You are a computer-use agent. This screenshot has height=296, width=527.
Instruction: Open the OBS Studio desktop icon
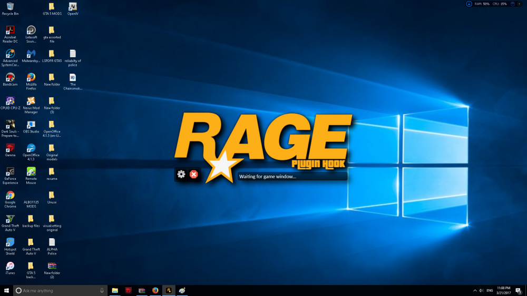(31, 125)
